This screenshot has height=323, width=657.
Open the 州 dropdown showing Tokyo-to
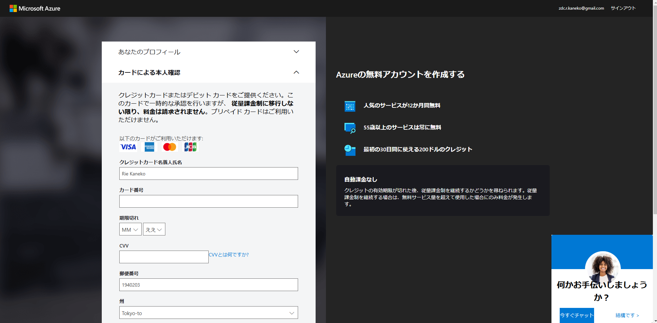208,313
